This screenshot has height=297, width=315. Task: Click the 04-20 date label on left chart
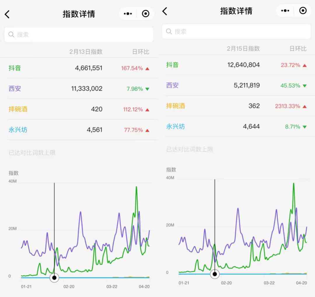(x=144, y=287)
